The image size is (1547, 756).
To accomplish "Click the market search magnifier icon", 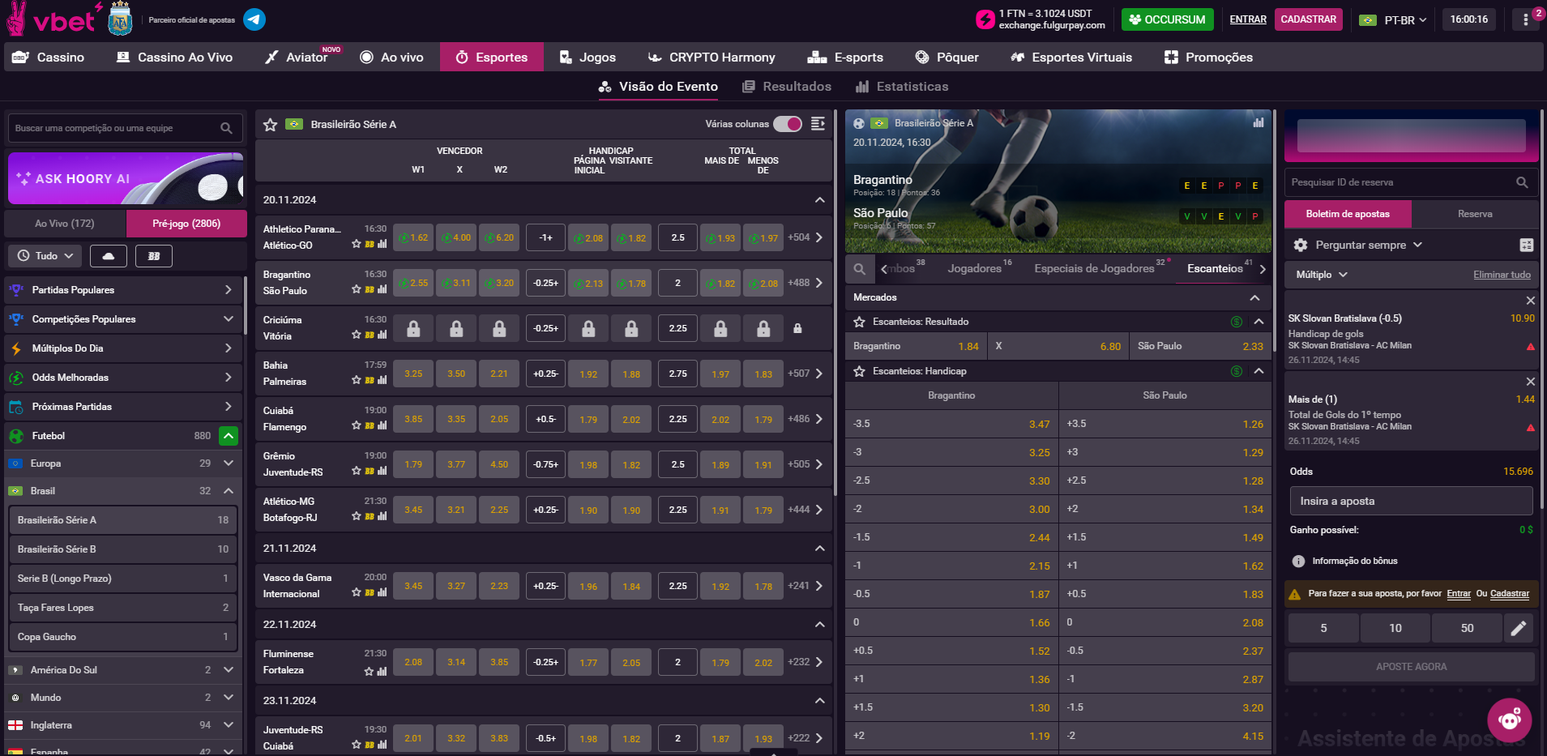I will [x=859, y=269].
